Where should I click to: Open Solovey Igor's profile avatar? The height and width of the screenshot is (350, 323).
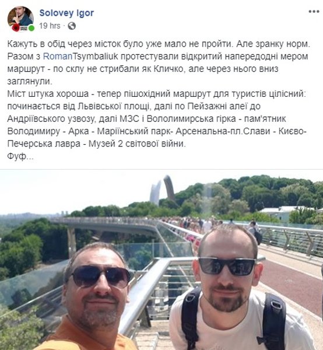20,19
